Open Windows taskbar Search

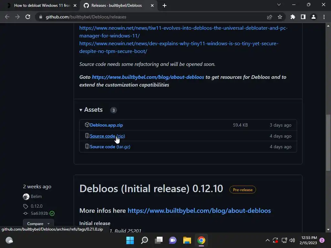coord(144,240)
